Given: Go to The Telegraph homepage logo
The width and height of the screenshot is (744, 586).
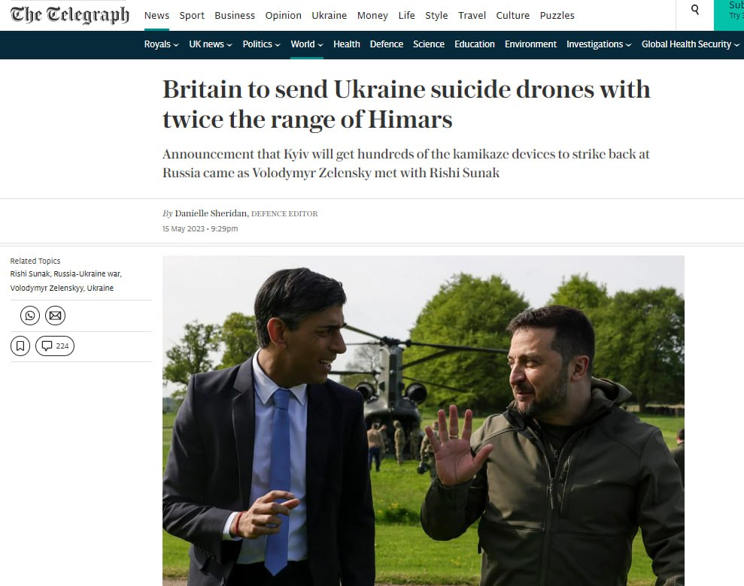Looking at the screenshot, I should click(70, 15).
